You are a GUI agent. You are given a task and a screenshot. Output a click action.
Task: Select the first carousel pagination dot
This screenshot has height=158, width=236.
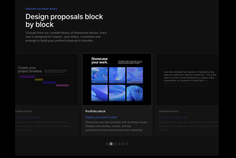[x=107, y=144]
